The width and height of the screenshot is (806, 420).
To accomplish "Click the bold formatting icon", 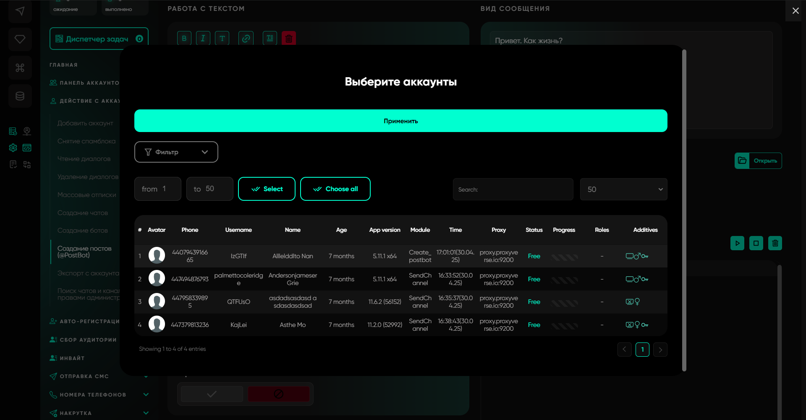I will [x=184, y=38].
